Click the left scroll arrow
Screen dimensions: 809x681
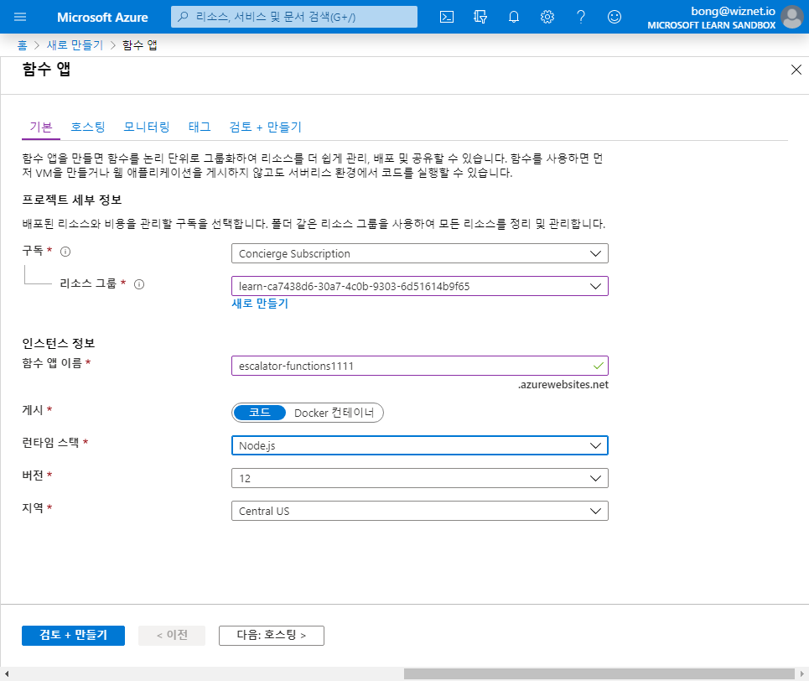pyautogui.click(x=6, y=673)
